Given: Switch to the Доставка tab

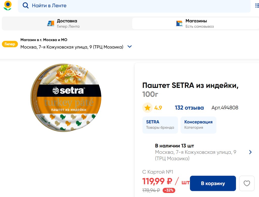Looking at the screenshot, I should click(67, 23).
